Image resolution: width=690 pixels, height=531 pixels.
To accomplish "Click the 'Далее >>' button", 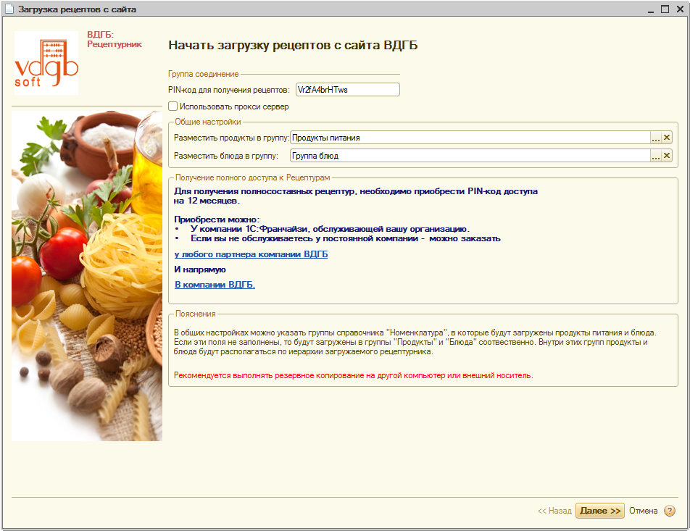I will (600, 511).
